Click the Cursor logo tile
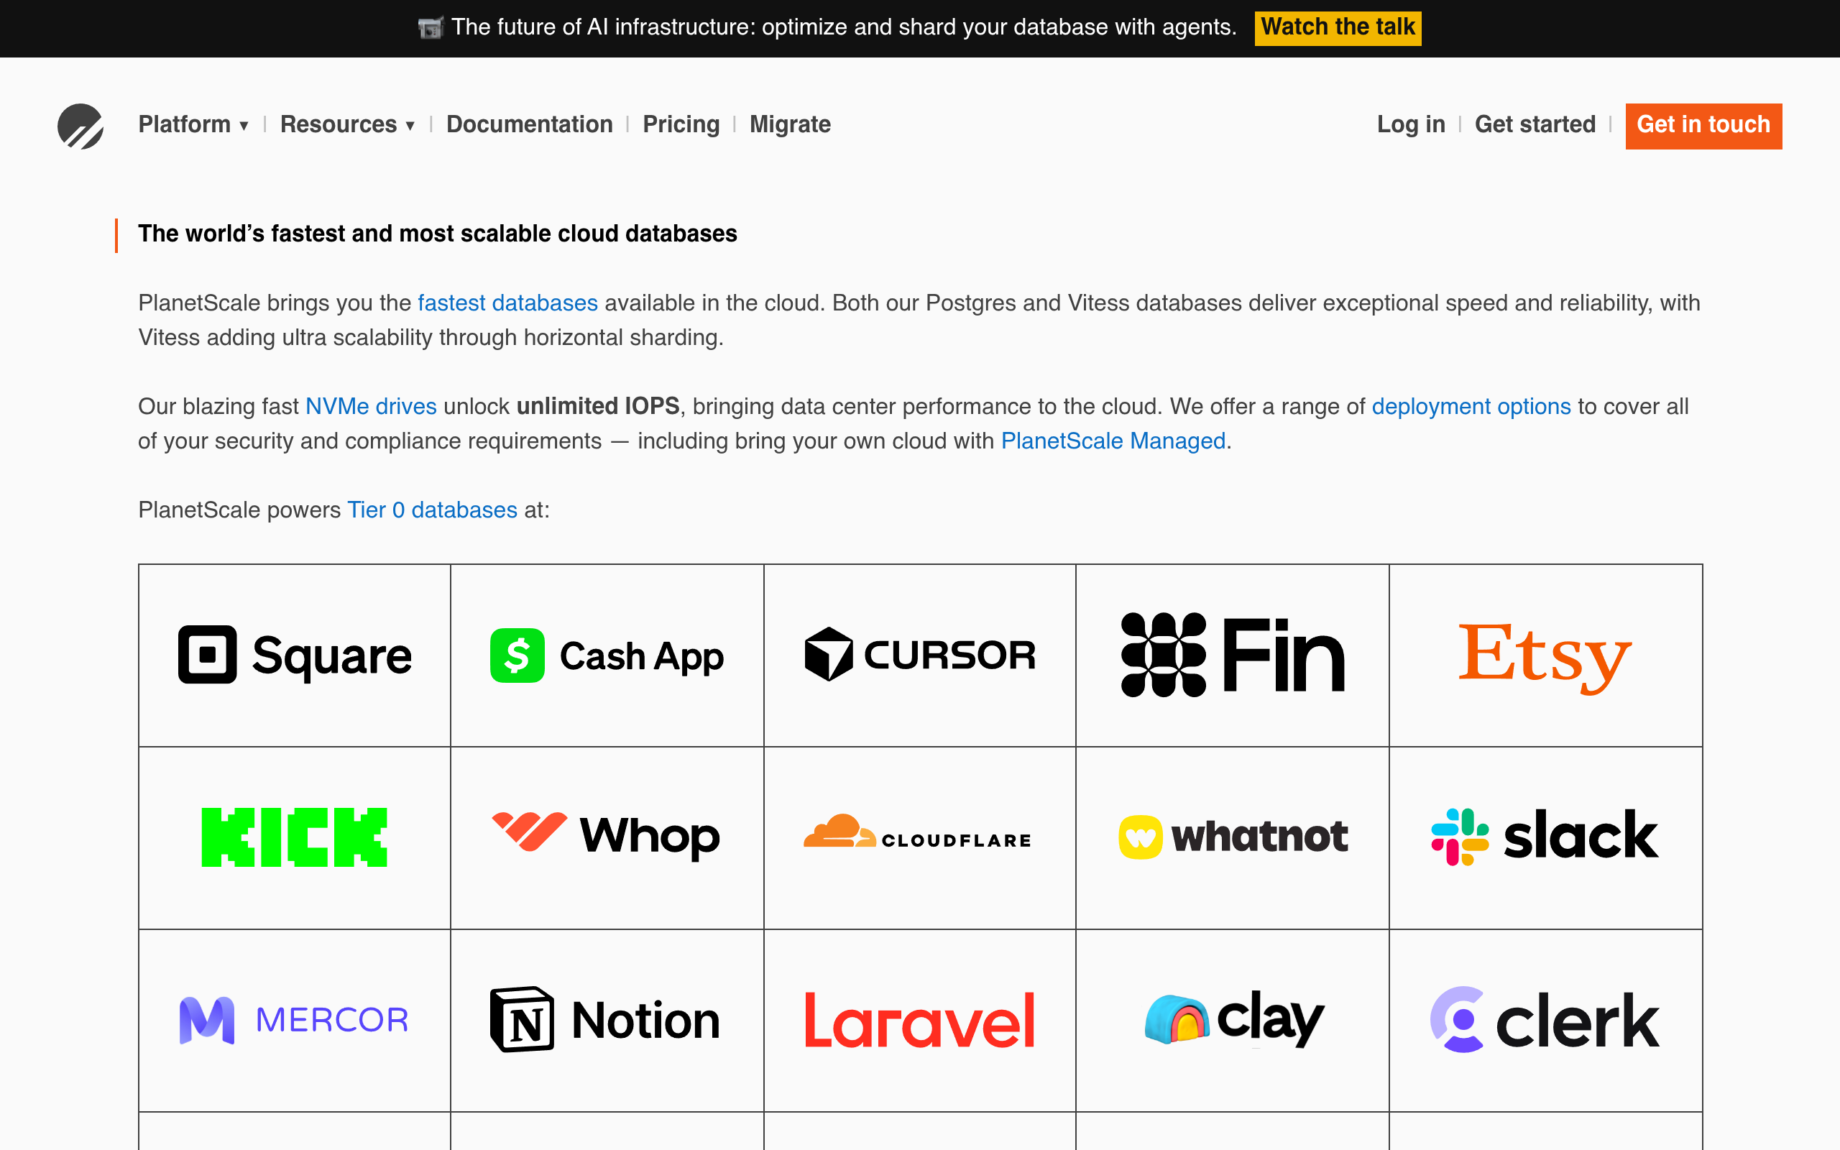Screen dimensions: 1840x1150 919,655
